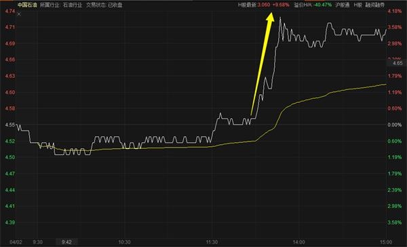This screenshot has height=247, width=407.
Task: Select the 融资融券 tag
Action: click(x=375, y=5)
